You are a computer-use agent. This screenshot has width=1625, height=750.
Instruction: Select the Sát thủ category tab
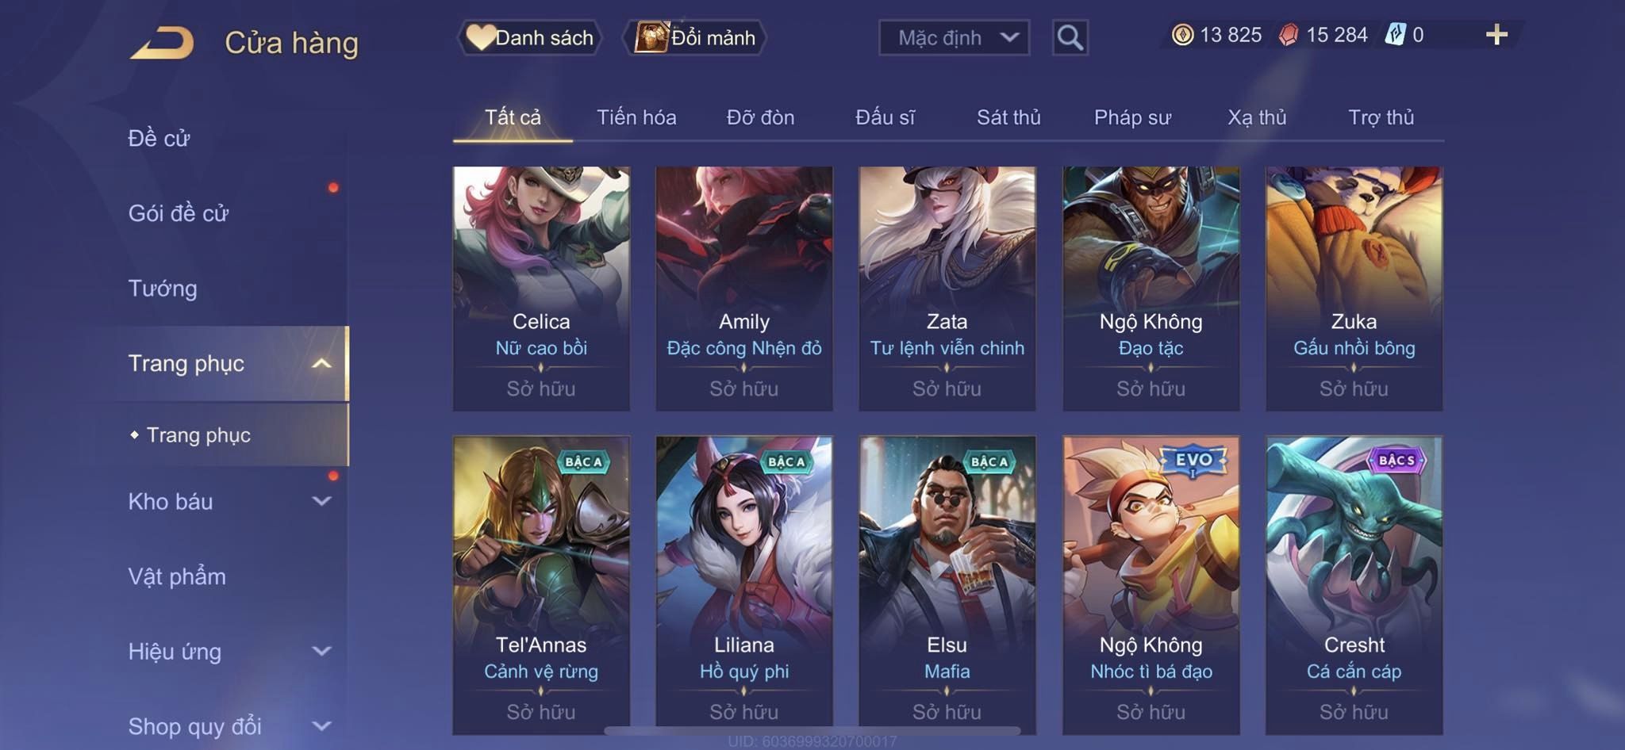pyautogui.click(x=1008, y=117)
